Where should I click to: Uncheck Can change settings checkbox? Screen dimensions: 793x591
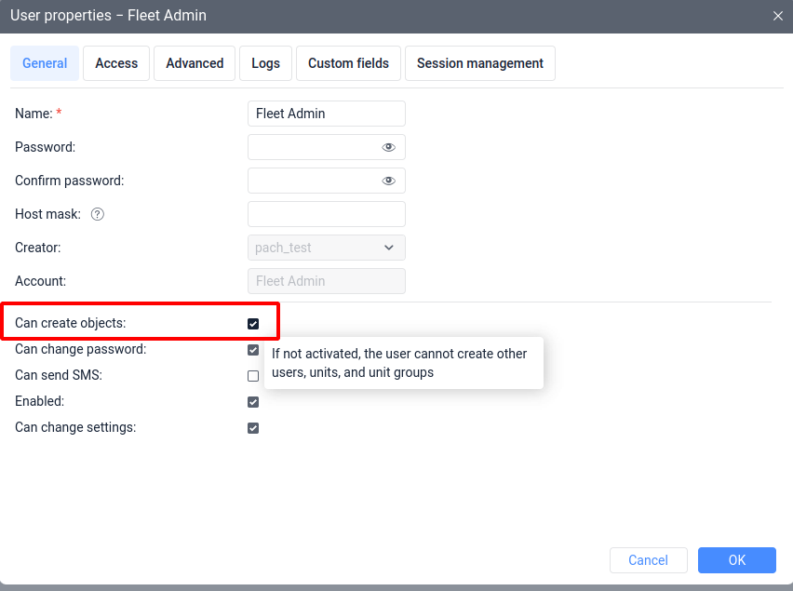tap(253, 428)
